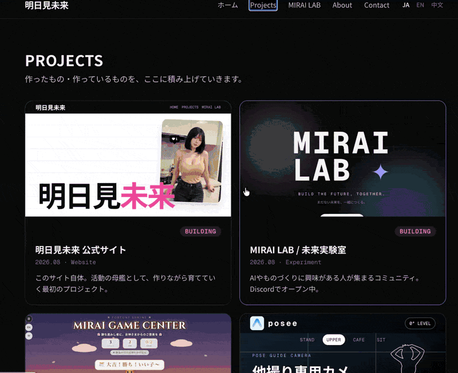458x373 pixels.
Task: Open MIRAI LAB in navigation bar
Action: coord(305,5)
